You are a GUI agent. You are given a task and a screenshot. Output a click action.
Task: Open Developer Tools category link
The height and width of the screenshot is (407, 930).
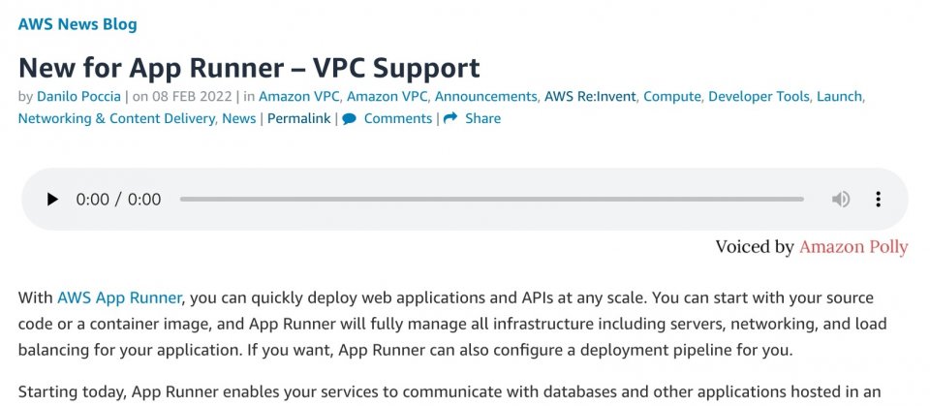[759, 96]
